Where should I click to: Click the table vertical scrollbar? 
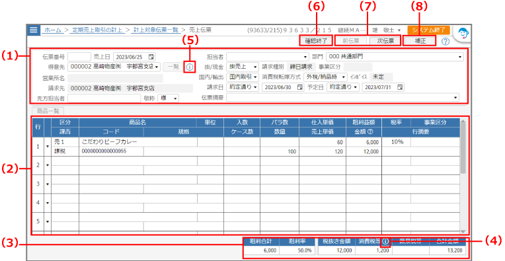coord(463,149)
